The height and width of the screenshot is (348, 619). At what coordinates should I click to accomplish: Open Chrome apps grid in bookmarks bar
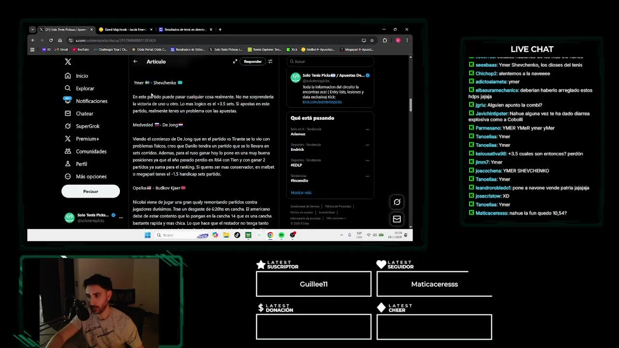(x=32, y=49)
